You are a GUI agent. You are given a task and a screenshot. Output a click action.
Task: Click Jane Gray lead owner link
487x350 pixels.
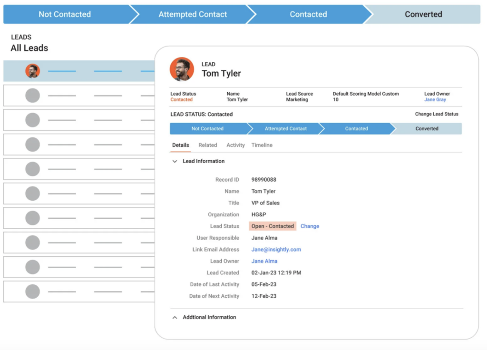(435, 100)
